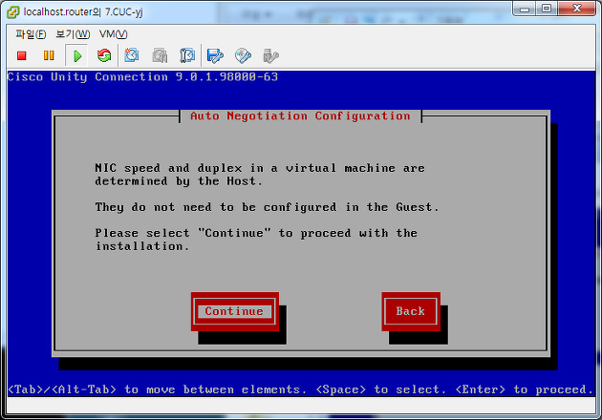This screenshot has height=420, width=602.
Task: Click 'Cisco Unity Connection 9.0.1.98000-63' header text
Action: pos(142,76)
